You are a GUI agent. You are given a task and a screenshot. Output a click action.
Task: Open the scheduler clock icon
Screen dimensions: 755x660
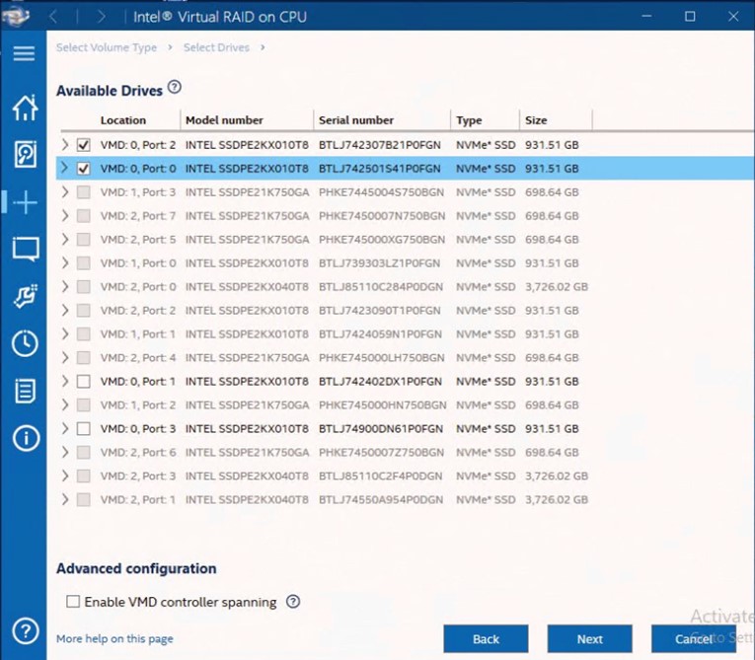(25, 343)
